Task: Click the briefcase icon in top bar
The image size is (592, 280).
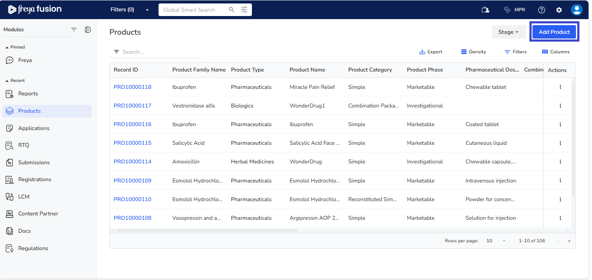Action: [x=485, y=10]
